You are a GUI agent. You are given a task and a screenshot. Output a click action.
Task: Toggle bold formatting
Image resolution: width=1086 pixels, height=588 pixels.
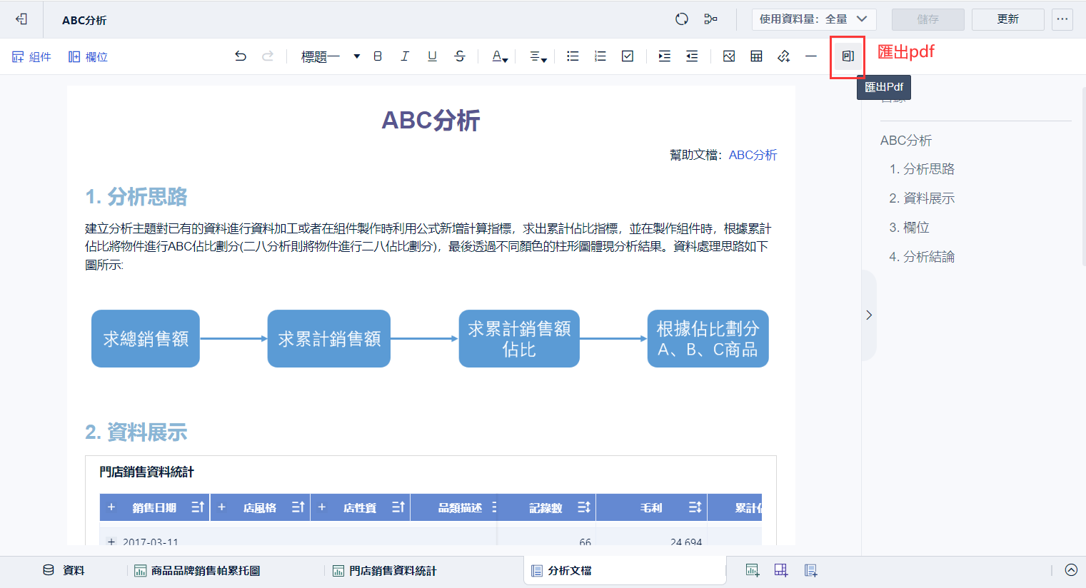tap(378, 56)
